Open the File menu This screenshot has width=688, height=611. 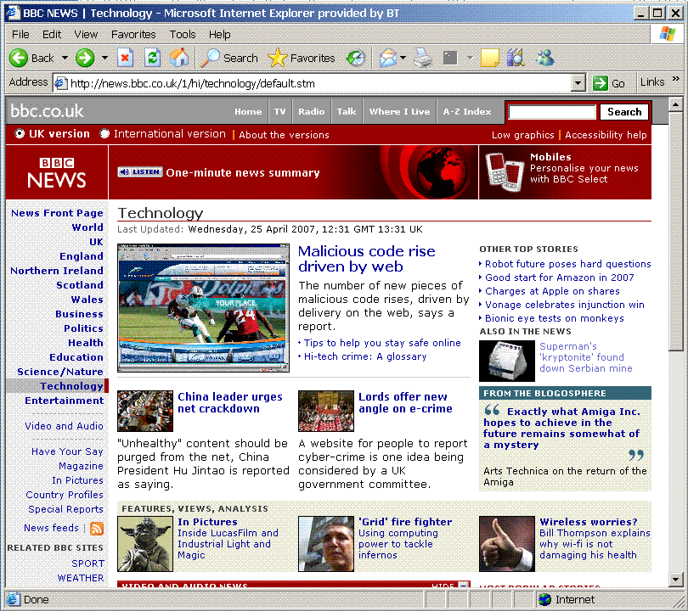coord(20,34)
